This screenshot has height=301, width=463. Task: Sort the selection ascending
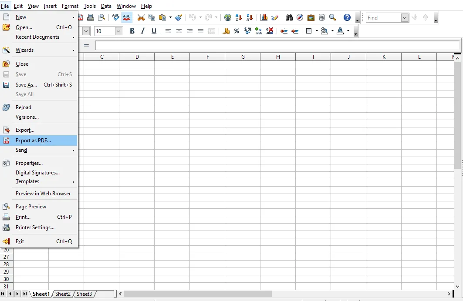[x=239, y=17]
